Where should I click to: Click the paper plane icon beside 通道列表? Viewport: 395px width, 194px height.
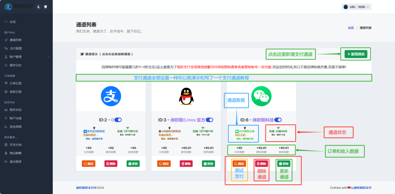tap(6, 40)
